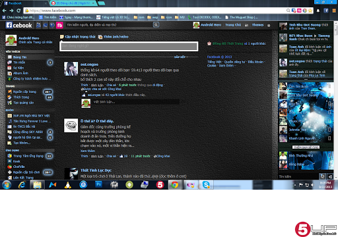
Task: Click the search magnifier button in Facebook
Action: (156, 25)
